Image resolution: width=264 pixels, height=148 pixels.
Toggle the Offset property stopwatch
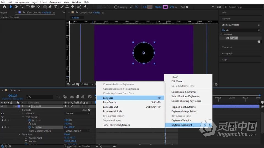[30, 127]
